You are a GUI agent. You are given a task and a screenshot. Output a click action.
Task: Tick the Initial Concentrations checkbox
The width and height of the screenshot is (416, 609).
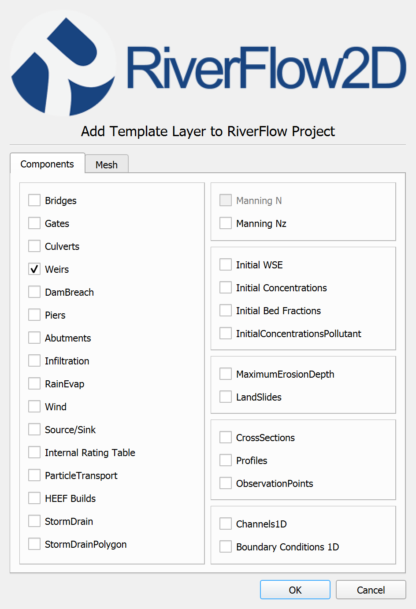226,288
